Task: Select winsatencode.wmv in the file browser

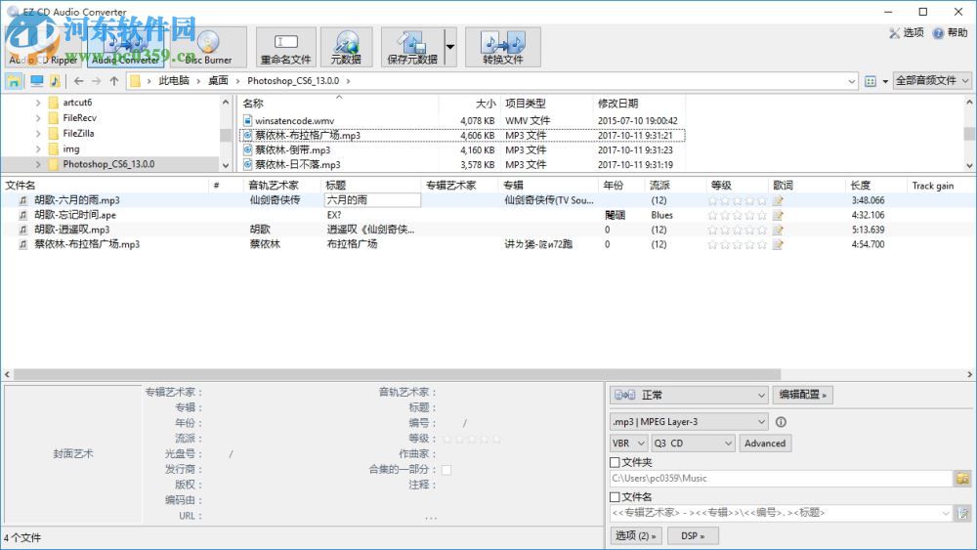Action: click(295, 121)
